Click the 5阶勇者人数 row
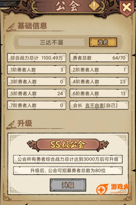Viewport: 136px width, 205px height. [37, 93]
